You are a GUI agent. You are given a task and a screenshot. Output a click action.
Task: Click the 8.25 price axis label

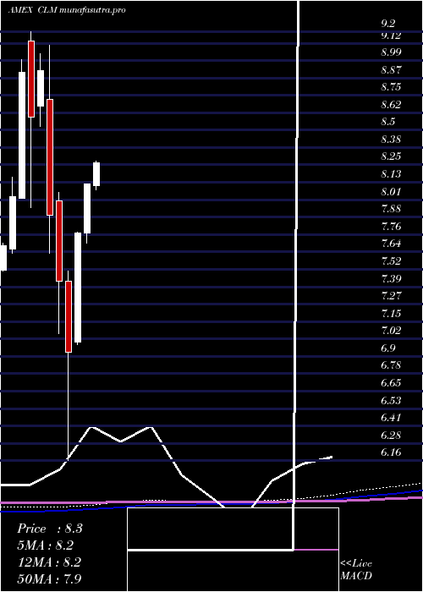point(391,156)
